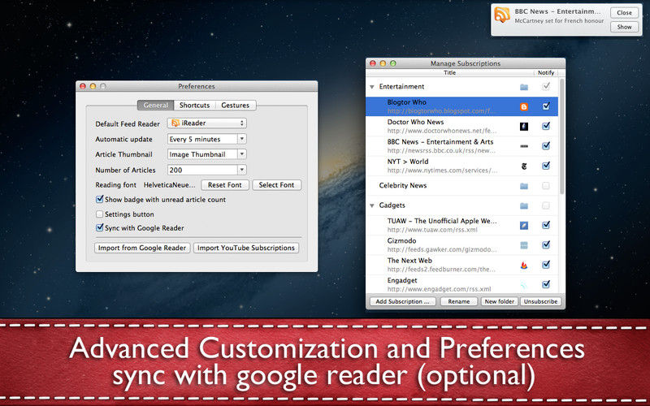Uncheck notify for Blogtor Who

[x=546, y=106]
